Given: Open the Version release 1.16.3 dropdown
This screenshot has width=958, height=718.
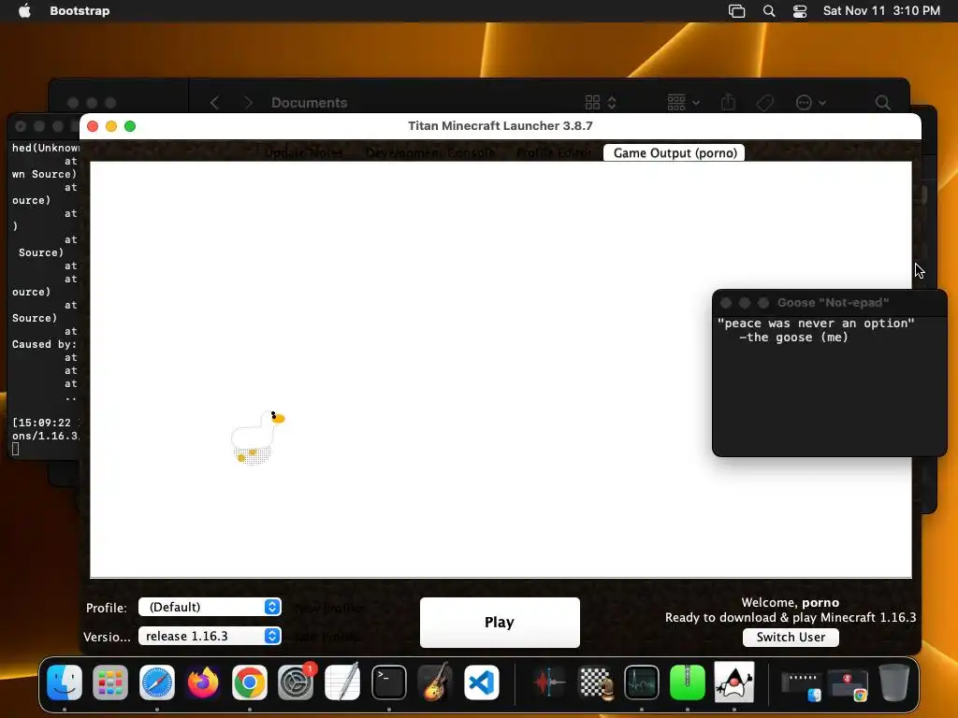Looking at the screenshot, I should pyautogui.click(x=210, y=636).
